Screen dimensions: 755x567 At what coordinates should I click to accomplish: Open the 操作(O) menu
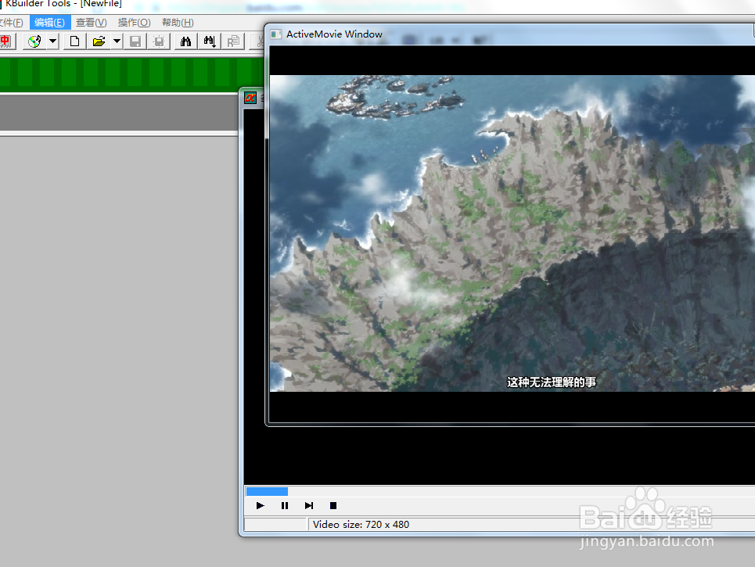(x=135, y=23)
